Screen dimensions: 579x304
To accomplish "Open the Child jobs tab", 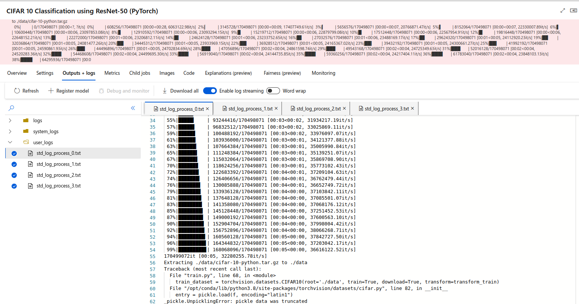I will click(140, 73).
